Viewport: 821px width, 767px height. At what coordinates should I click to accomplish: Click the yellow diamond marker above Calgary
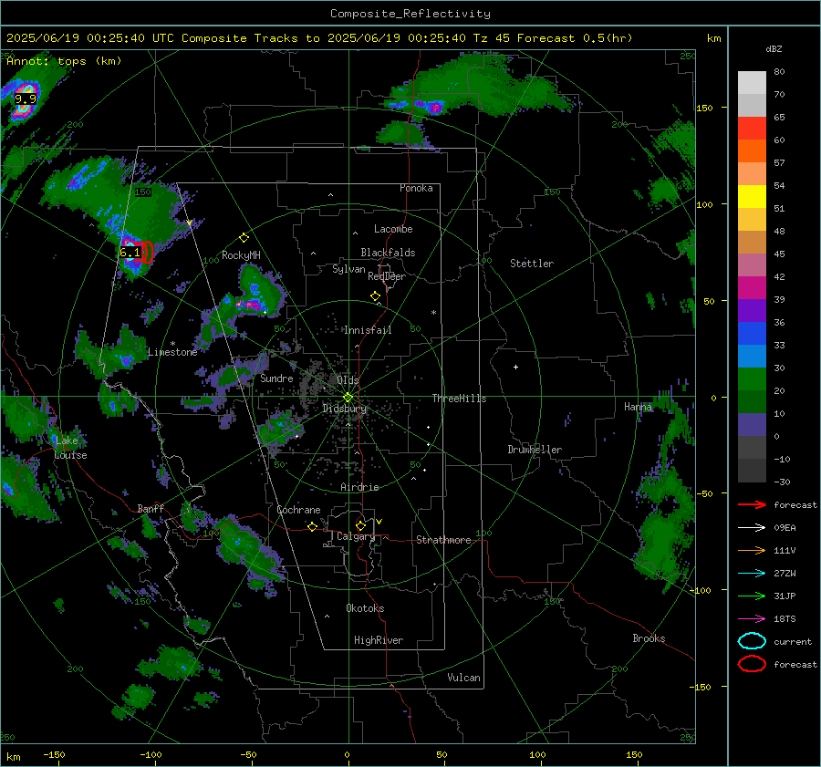point(360,525)
